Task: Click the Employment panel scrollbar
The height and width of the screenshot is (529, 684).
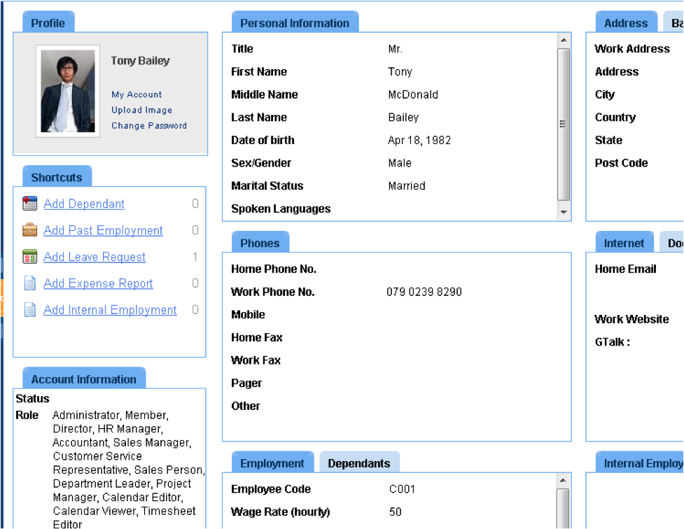Action: pyautogui.click(x=564, y=504)
